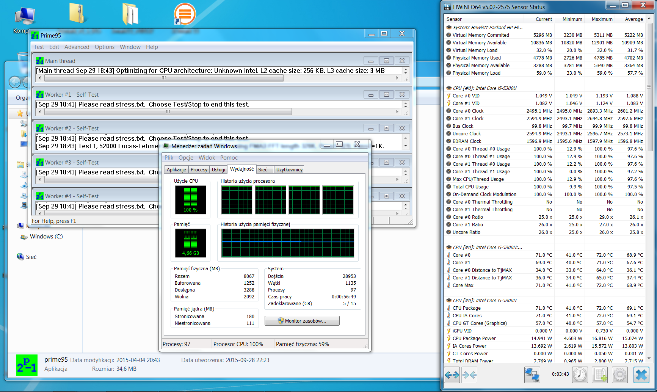Image resolution: width=657 pixels, height=392 pixels.
Task: Click the Core Max temperature sensor icon
Action: pyautogui.click(x=449, y=285)
